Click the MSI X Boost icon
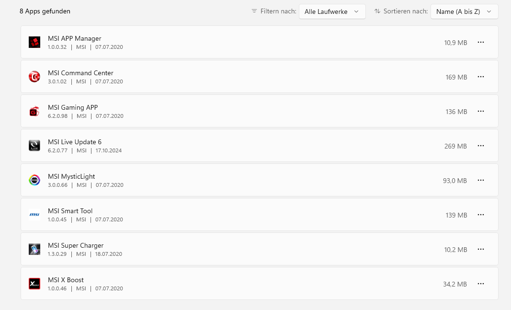511x310 pixels. 34,284
